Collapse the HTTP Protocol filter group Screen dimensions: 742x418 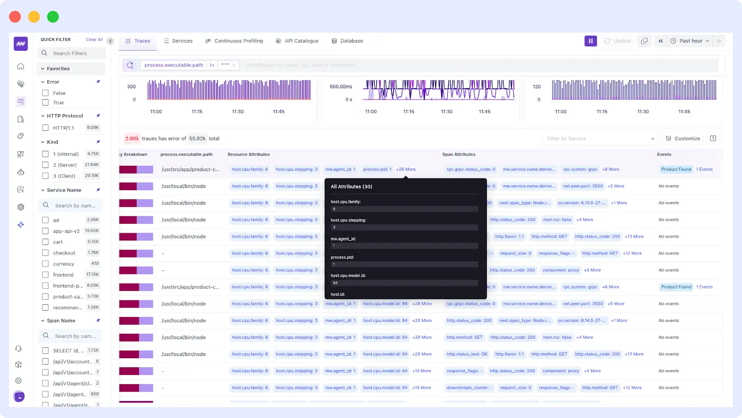coord(43,116)
